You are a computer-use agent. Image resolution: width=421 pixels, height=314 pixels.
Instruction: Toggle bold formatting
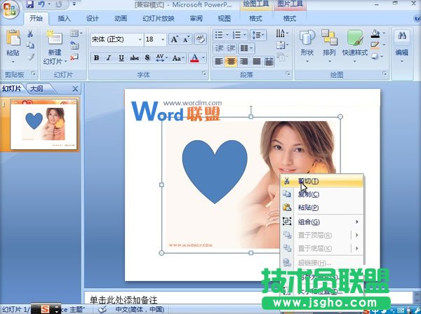[96, 57]
